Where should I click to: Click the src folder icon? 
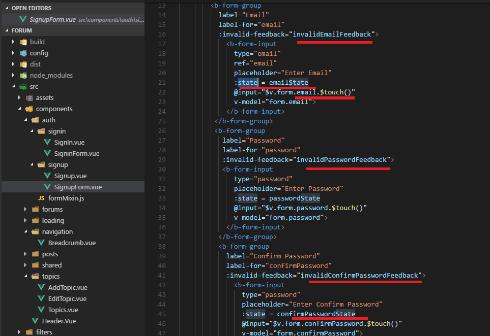pos(23,87)
